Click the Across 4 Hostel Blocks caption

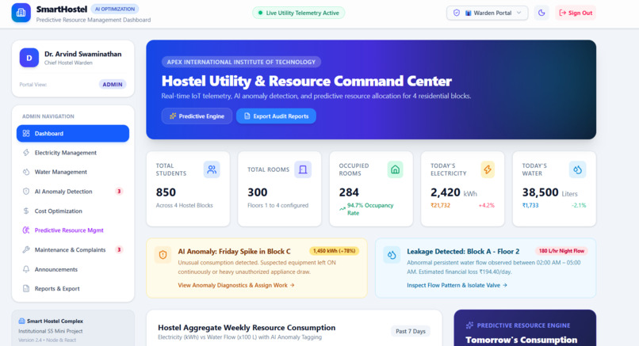click(184, 206)
